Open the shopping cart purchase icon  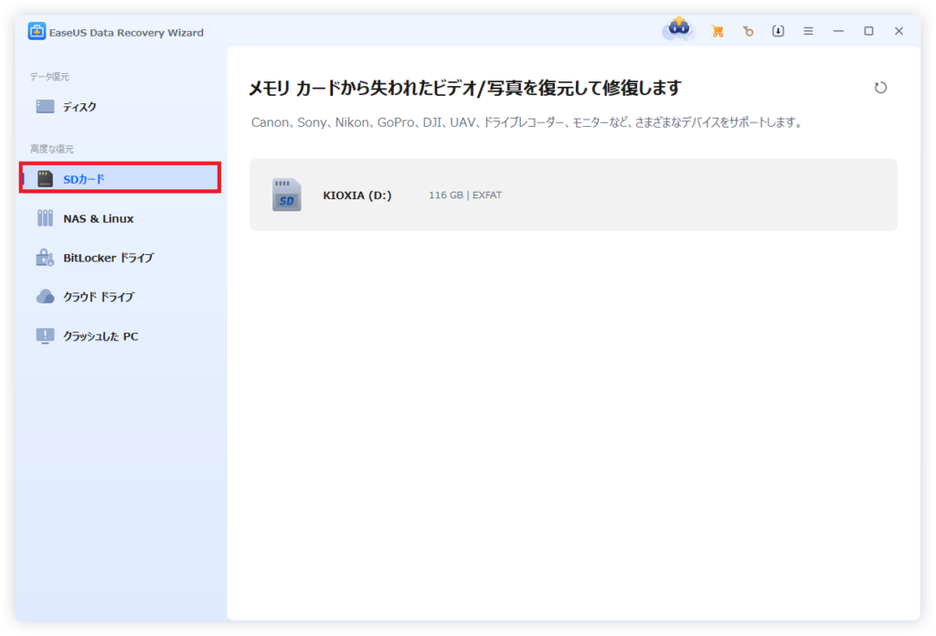[x=718, y=31]
